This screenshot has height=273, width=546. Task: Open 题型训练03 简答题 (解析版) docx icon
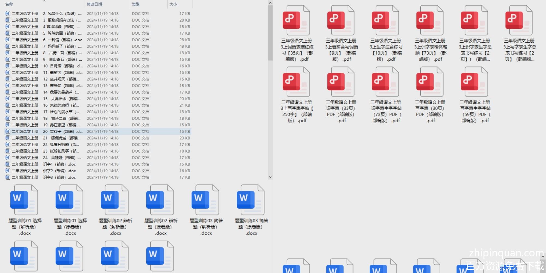pyautogui.click(x=205, y=200)
